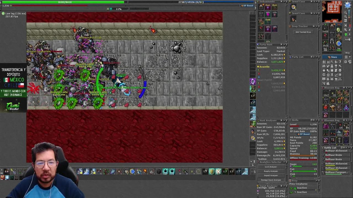The width and height of the screenshot is (353, 198).
Task: Click the plus-shaped icon below Store
Action: 324,70
